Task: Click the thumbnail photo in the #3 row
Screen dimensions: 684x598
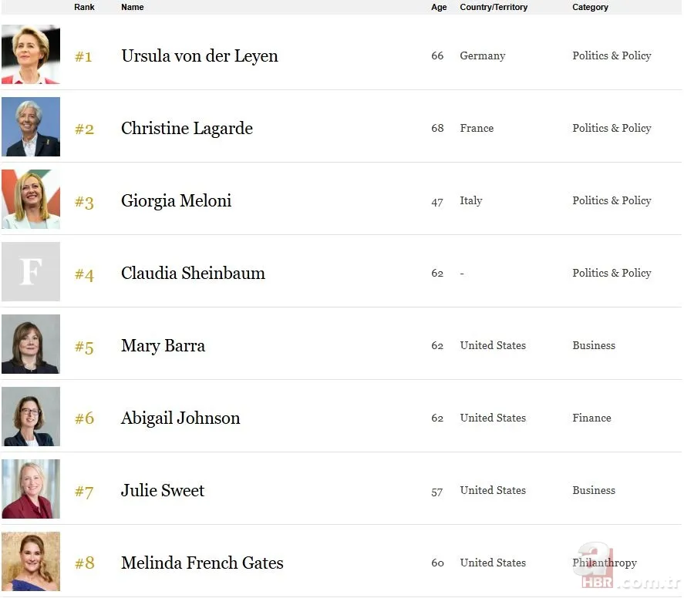Action: click(x=31, y=200)
